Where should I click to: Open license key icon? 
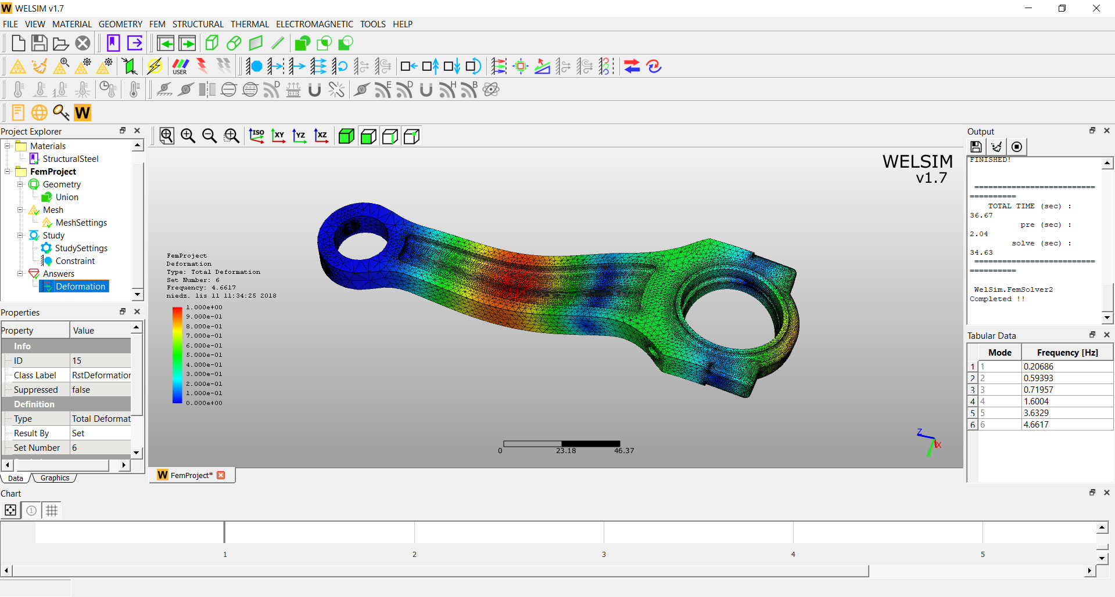[61, 113]
